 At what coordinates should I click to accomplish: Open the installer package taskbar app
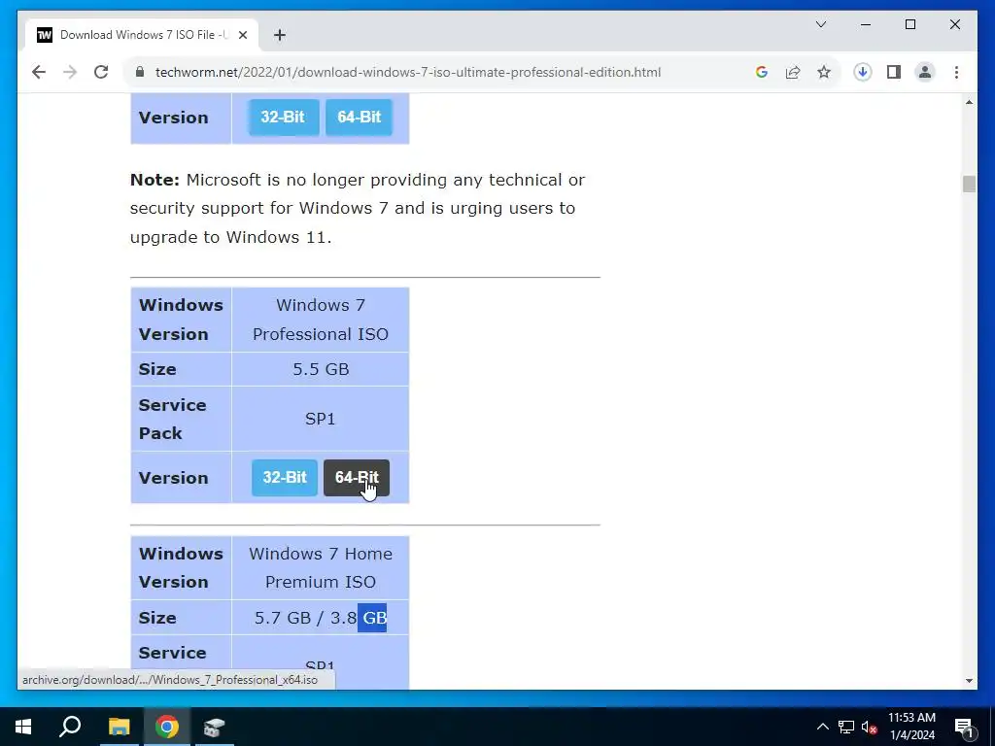point(215,727)
